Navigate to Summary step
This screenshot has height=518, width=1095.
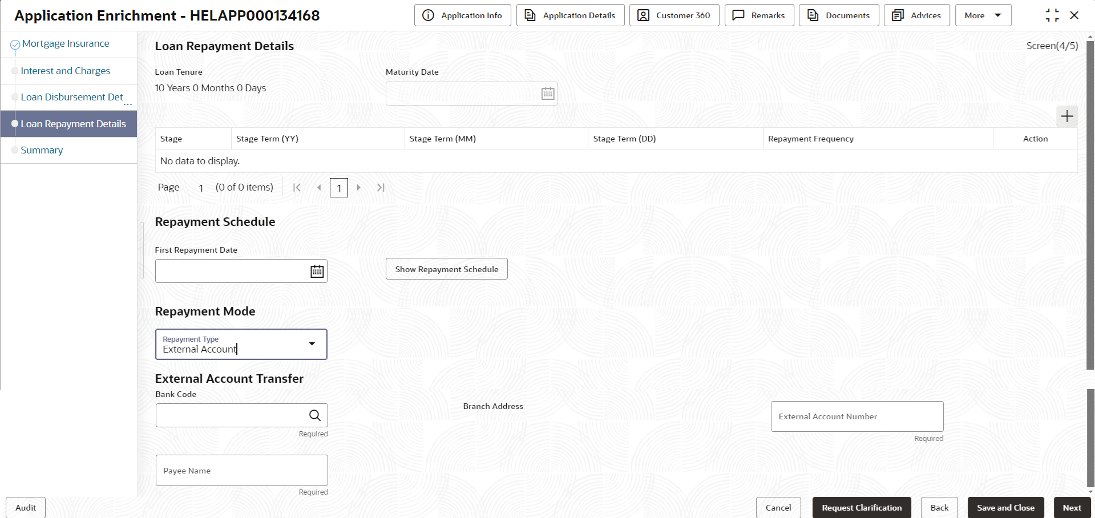[x=42, y=150]
